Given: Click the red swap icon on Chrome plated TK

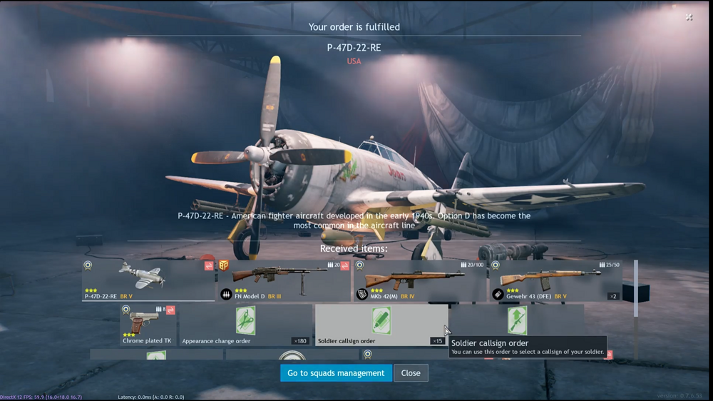Looking at the screenshot, I should (170, 310).
